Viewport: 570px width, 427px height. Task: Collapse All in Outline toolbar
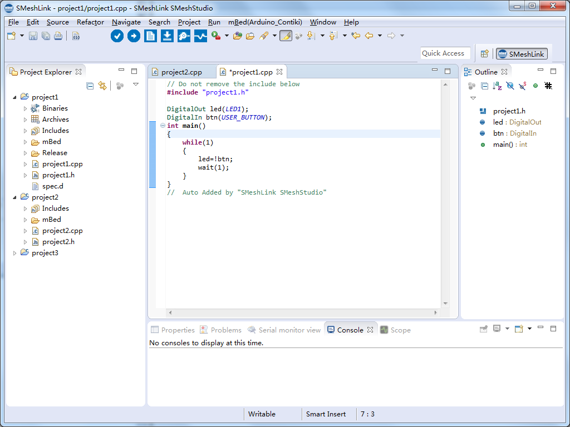click(x=484, y=86)
